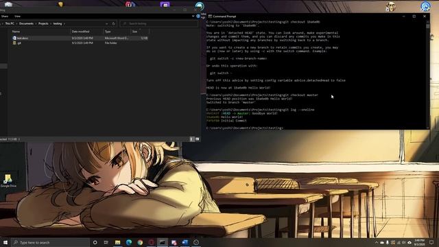The image size is (439, 247).
Task: Click the Microsoft Word Document type cell
Action: (x=117, y=38)
